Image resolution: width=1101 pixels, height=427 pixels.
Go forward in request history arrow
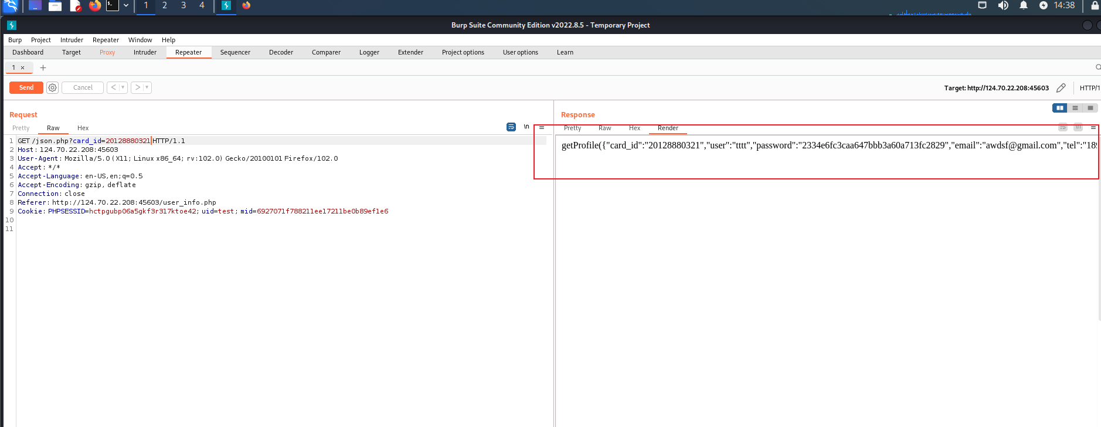(x=137, y=87)
